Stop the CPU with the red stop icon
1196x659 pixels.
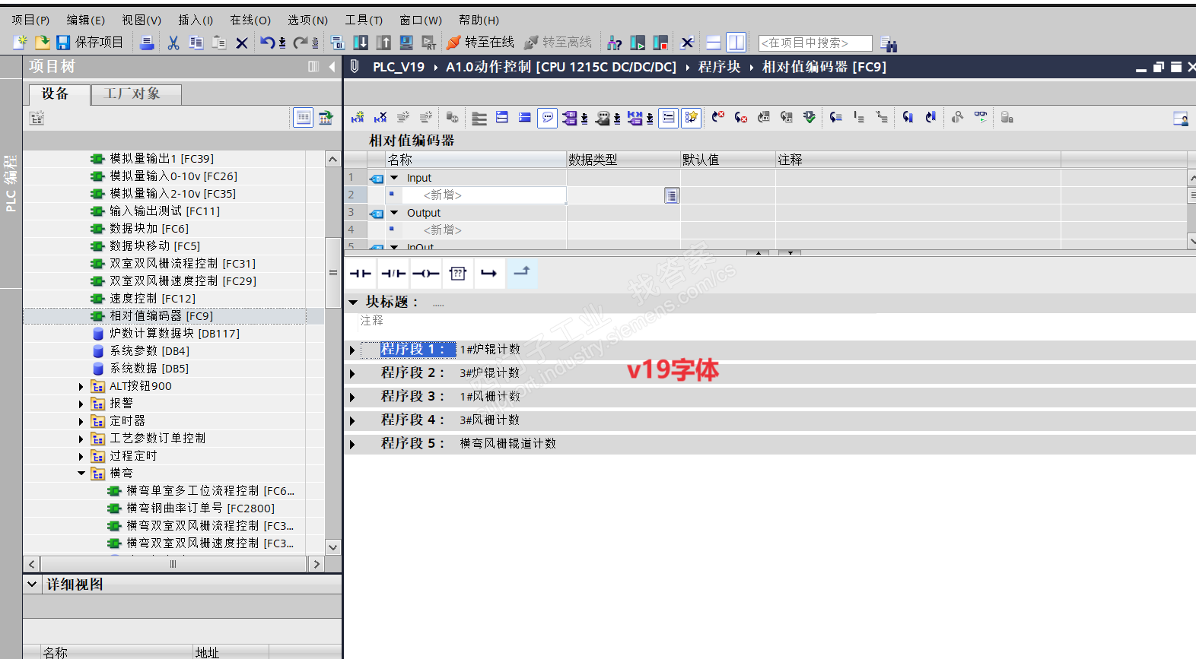pyautogui.click(x=660, y=43)
